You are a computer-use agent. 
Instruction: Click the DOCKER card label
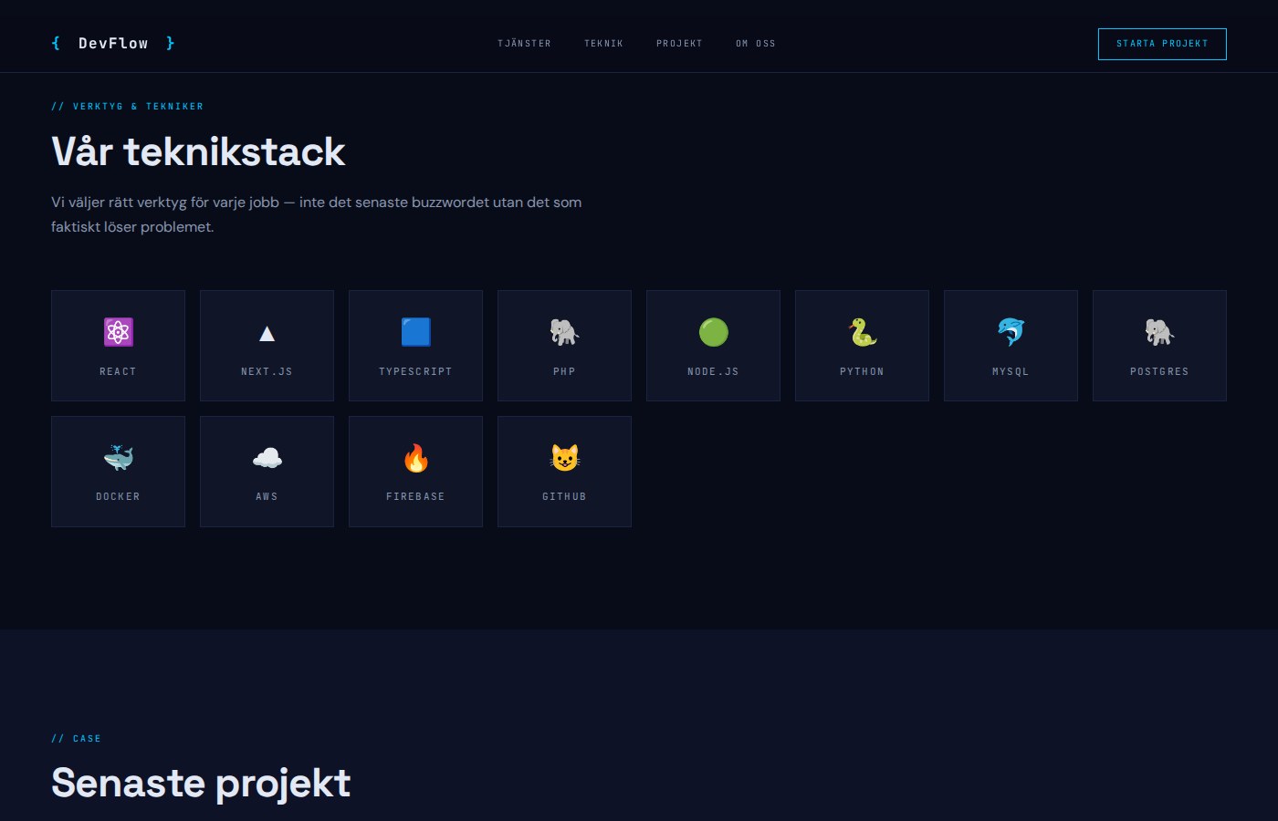point(118,496)
